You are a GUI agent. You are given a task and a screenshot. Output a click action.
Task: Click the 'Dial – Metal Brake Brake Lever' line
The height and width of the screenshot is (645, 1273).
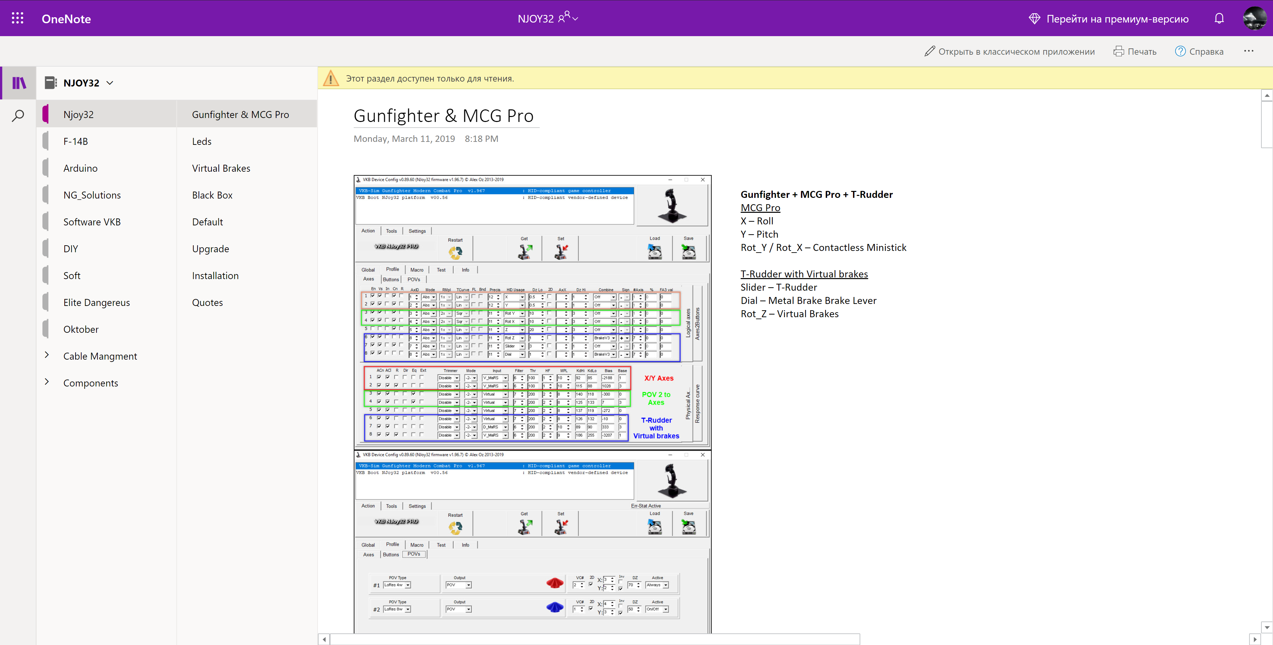click(808, 300)
